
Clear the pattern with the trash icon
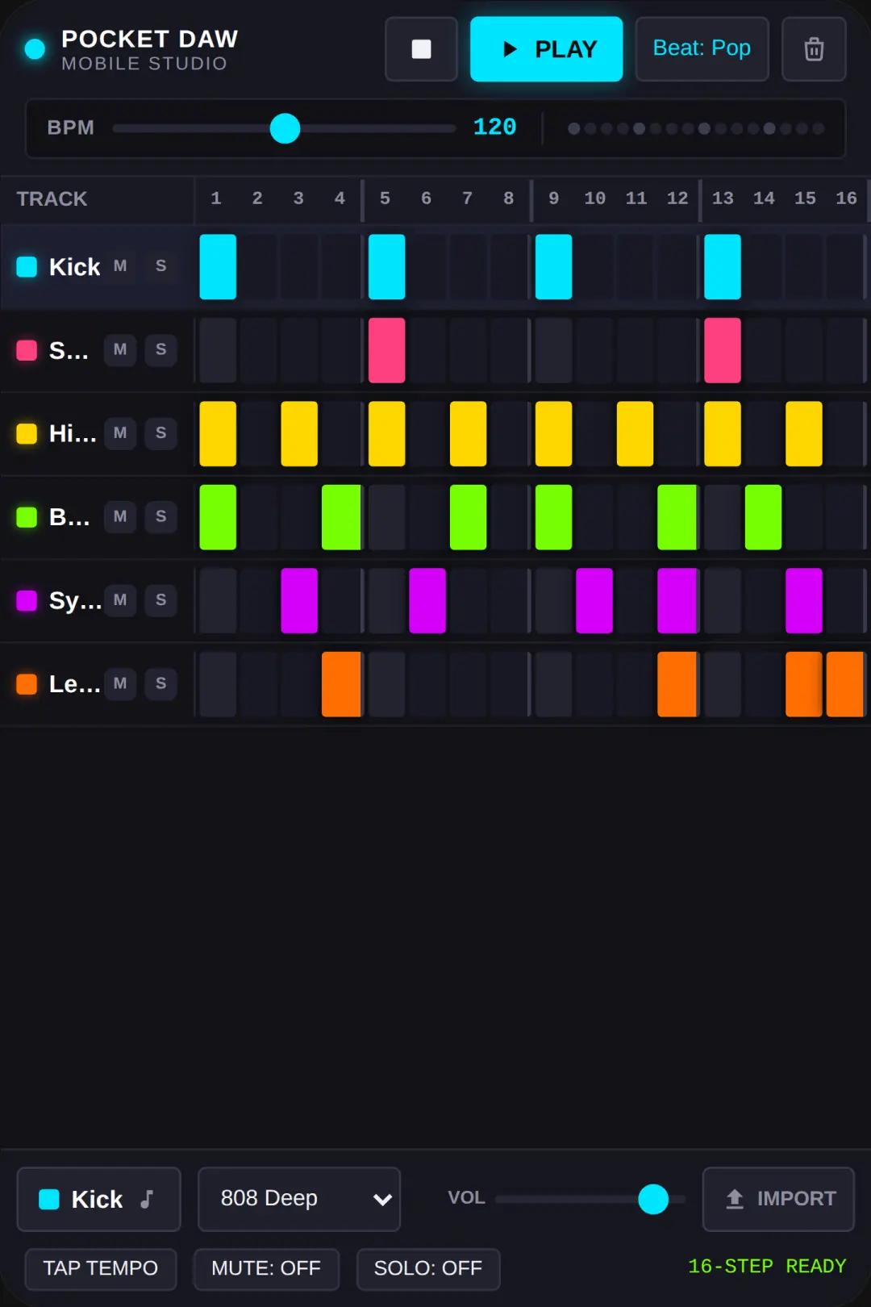click(x=814, y=49)
